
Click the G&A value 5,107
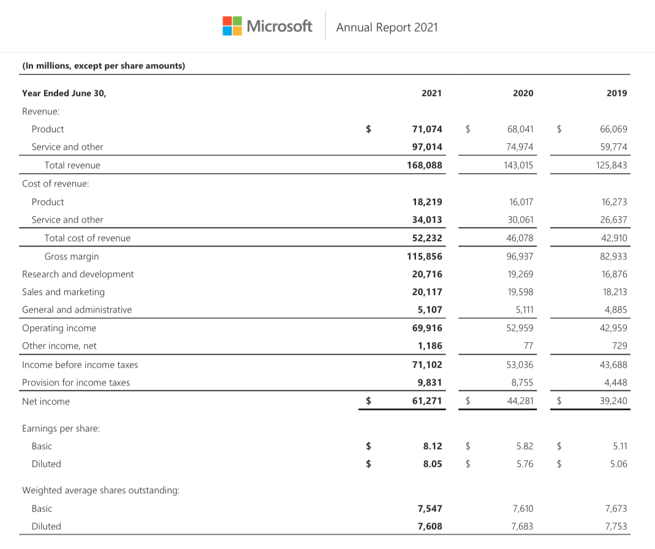click(x=430, y=310)
